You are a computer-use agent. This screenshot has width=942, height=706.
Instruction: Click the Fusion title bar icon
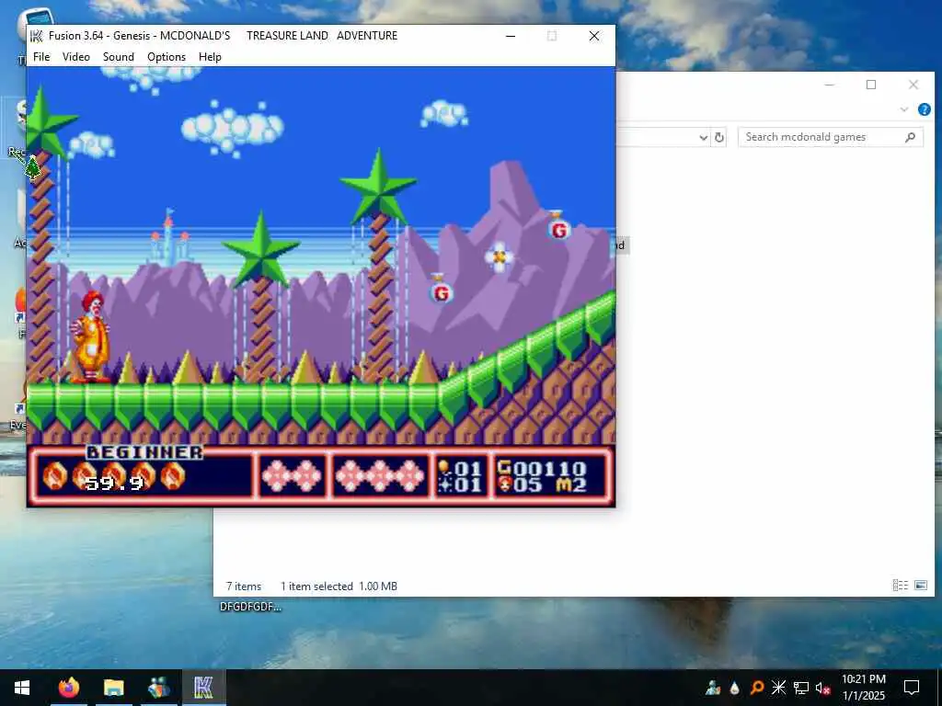[x=37, y=36]
